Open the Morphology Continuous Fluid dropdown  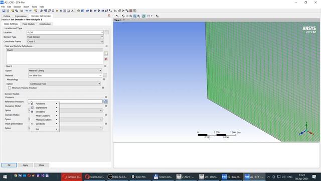click(99, 84)
